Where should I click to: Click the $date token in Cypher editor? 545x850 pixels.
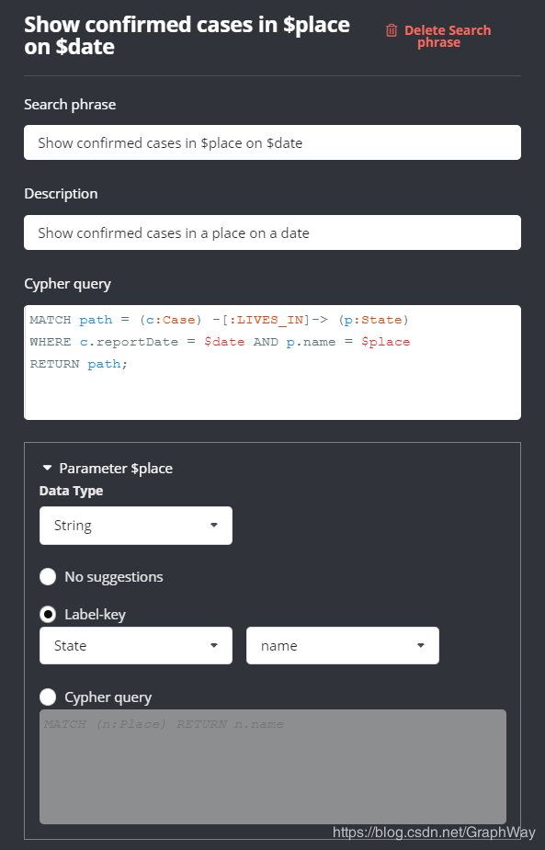point(224,342)
